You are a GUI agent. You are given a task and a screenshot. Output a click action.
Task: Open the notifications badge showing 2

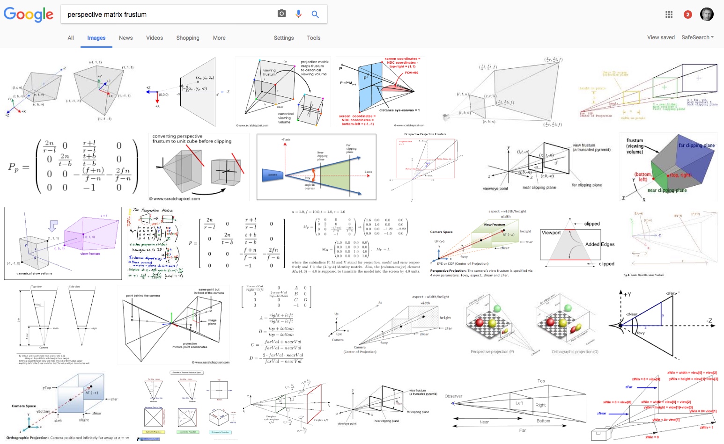coord(687,15)
